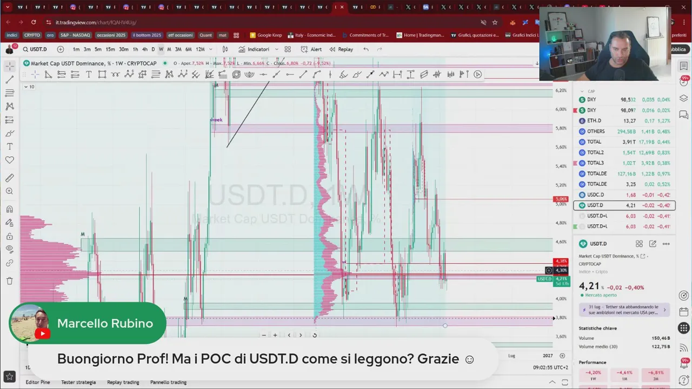Viewport: 692px width, 389px height.
Task: Open more options dots in USDT.D details
Action: click(x=666, y=244)
